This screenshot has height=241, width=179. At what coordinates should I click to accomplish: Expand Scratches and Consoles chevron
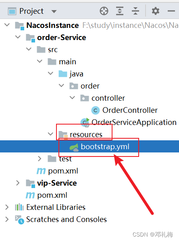click(7, 219)
